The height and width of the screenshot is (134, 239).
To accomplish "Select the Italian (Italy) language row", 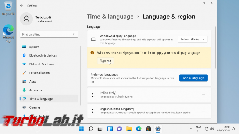I will [x=149, y=95].
